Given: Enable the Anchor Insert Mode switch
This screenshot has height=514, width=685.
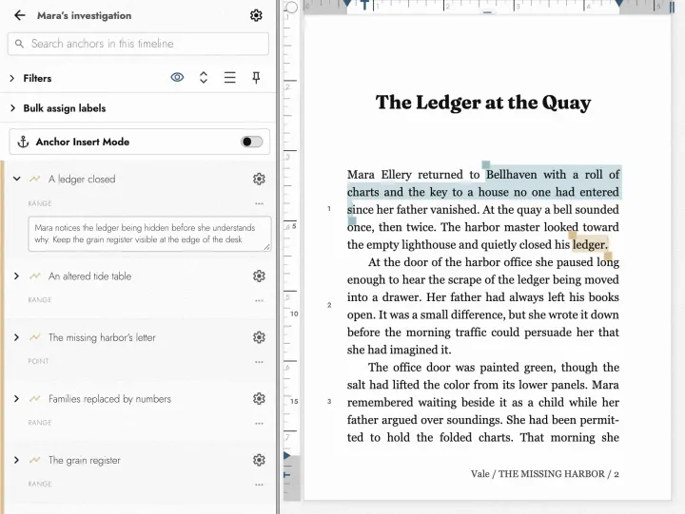Looking at the screenshot, I should tap(251, 142).
